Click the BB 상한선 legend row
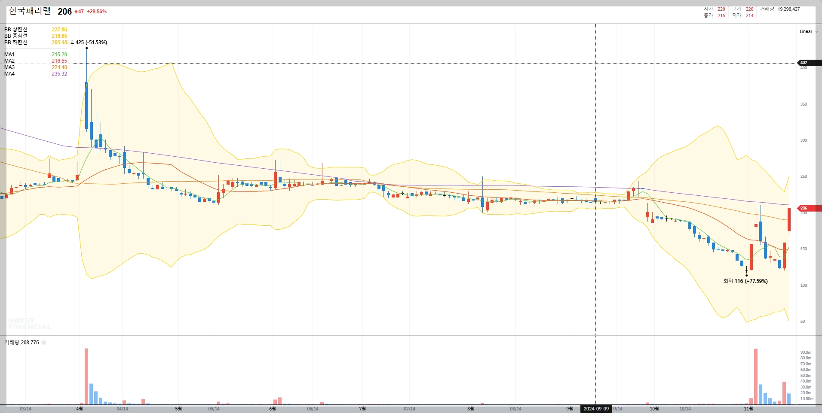Image resolution: width=822 pixels, height=413 pixels. point(36,30)
